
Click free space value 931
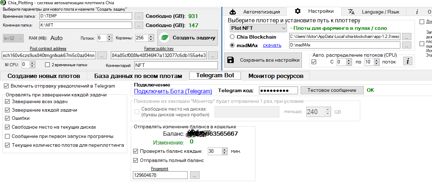click(x=193, y=16)
